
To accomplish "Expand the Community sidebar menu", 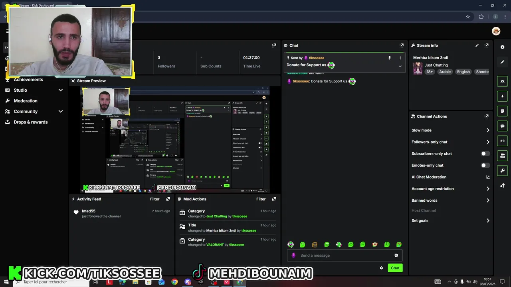I will pyautogui.click(x=61, y=111).
